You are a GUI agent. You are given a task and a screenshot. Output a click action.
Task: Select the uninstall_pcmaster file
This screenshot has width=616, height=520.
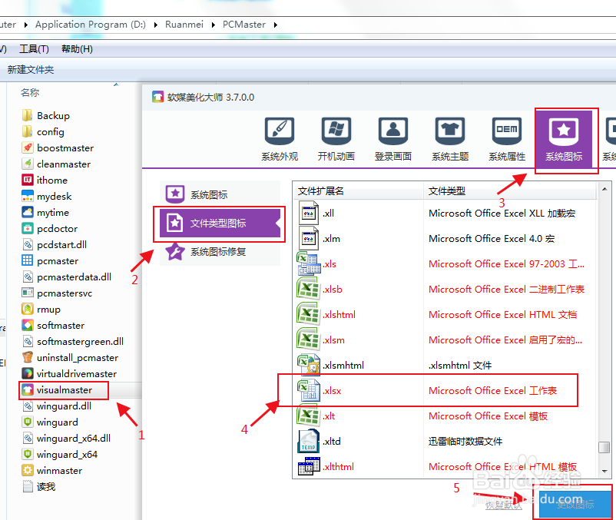70,358
